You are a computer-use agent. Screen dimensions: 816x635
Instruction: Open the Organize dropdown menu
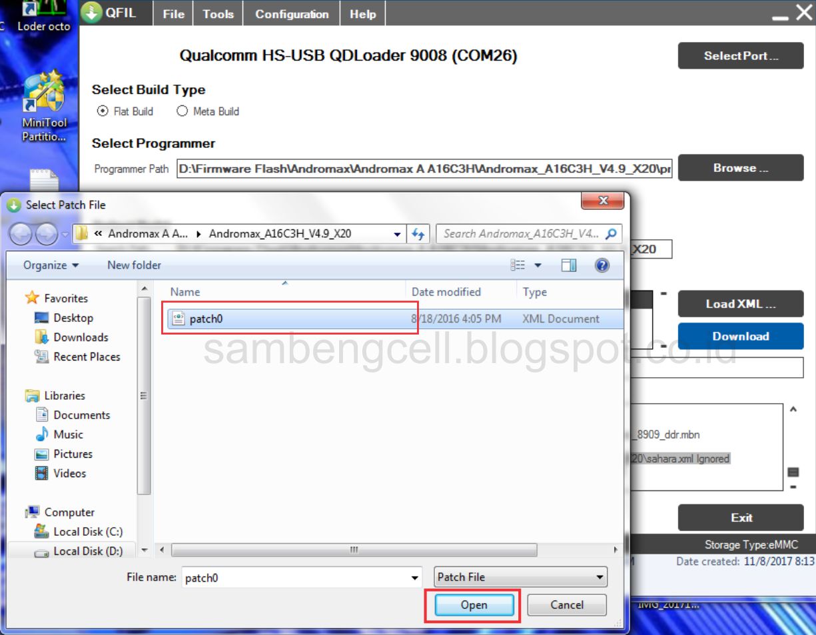pyautogui.click(x=51, y=265)
